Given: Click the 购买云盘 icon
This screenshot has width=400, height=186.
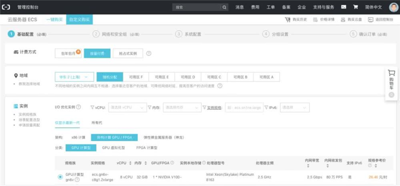Looking at the screenshot, I should tap(343, 19).
